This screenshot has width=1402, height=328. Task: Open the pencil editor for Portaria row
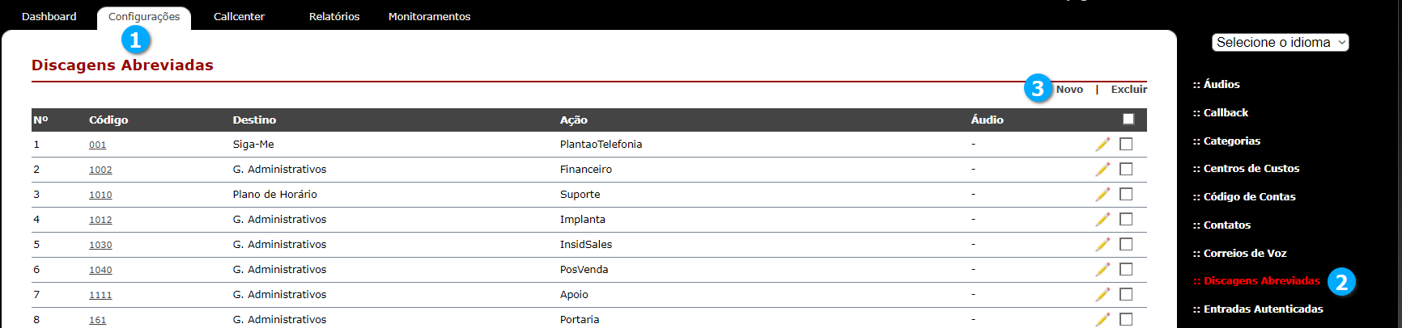point(1102,319)
